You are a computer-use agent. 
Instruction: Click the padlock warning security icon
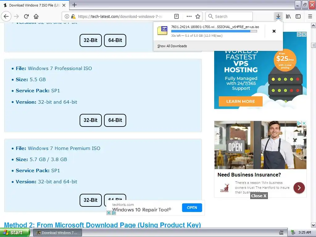click(x=73, y=17)
